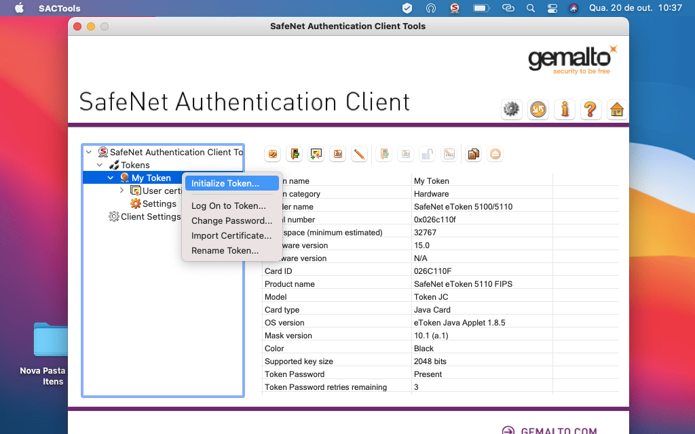The width and height of the screenshot is (695, 434).
Task: Select Change Password in the context menu
Action: 232,221
